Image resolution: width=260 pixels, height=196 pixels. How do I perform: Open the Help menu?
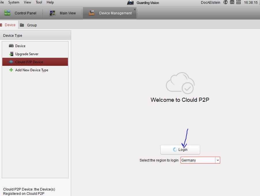tap(50, 2)
